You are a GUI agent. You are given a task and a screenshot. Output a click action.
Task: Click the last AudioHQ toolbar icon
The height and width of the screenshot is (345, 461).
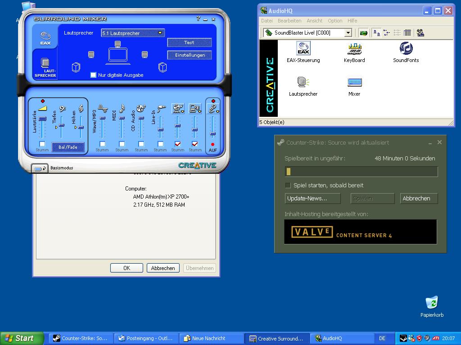420,33
